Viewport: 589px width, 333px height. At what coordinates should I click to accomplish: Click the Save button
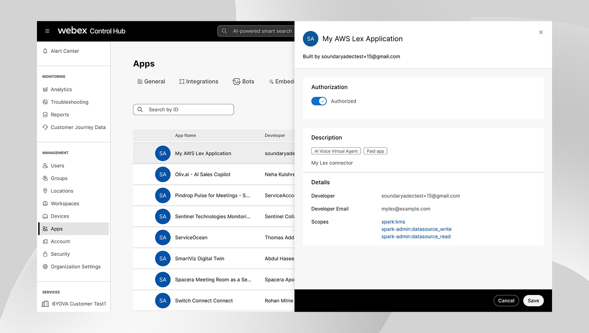point(533,301)
